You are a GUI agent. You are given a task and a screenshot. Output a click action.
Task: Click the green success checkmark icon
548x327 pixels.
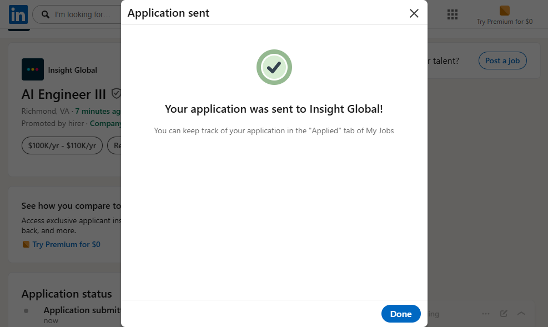pos(274,67)
